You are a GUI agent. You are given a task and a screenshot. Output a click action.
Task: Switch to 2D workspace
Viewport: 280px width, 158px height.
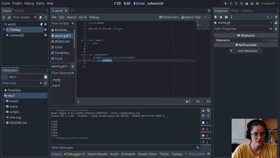(117, 4)
